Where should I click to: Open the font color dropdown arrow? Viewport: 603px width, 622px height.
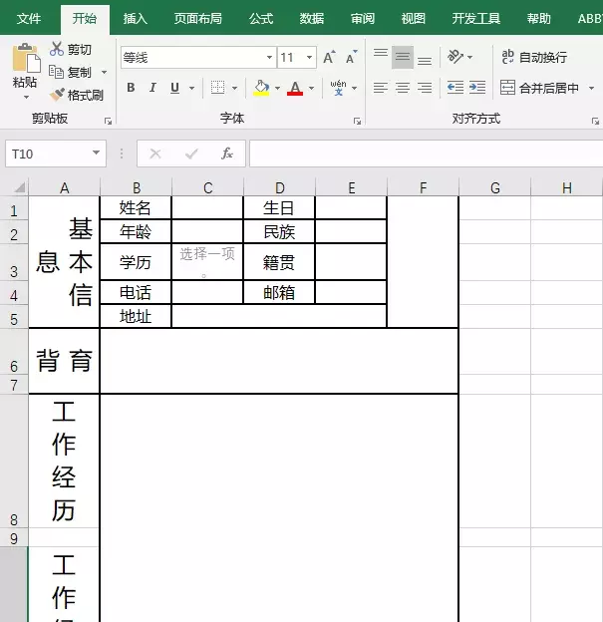(x=311, y=88)
